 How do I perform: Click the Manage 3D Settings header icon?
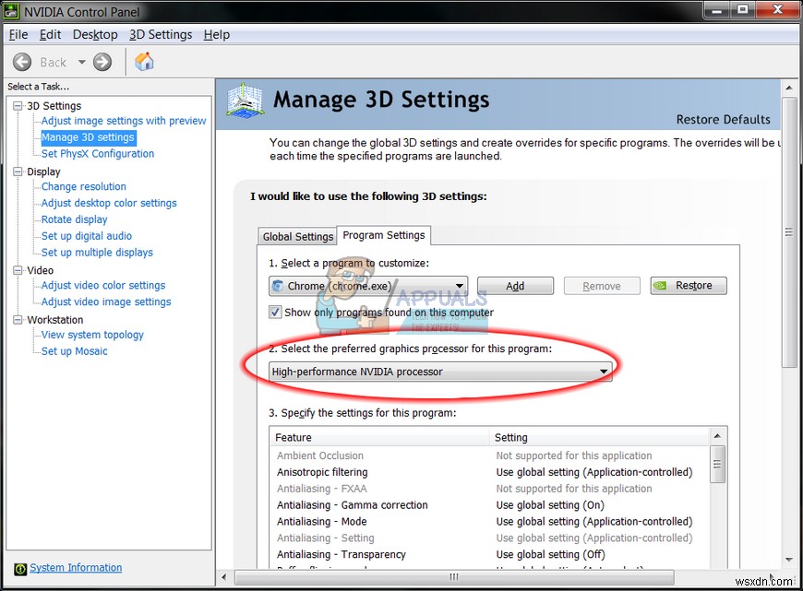pos(246,100)
